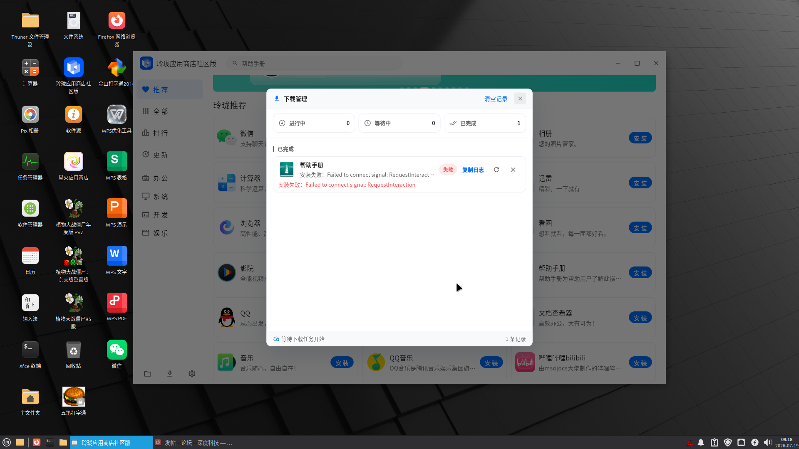Image resolution: width=799 pixels, height=449 pixels.
Task: Open the taskbar start menu button
Action: click(x=7, y=442)
